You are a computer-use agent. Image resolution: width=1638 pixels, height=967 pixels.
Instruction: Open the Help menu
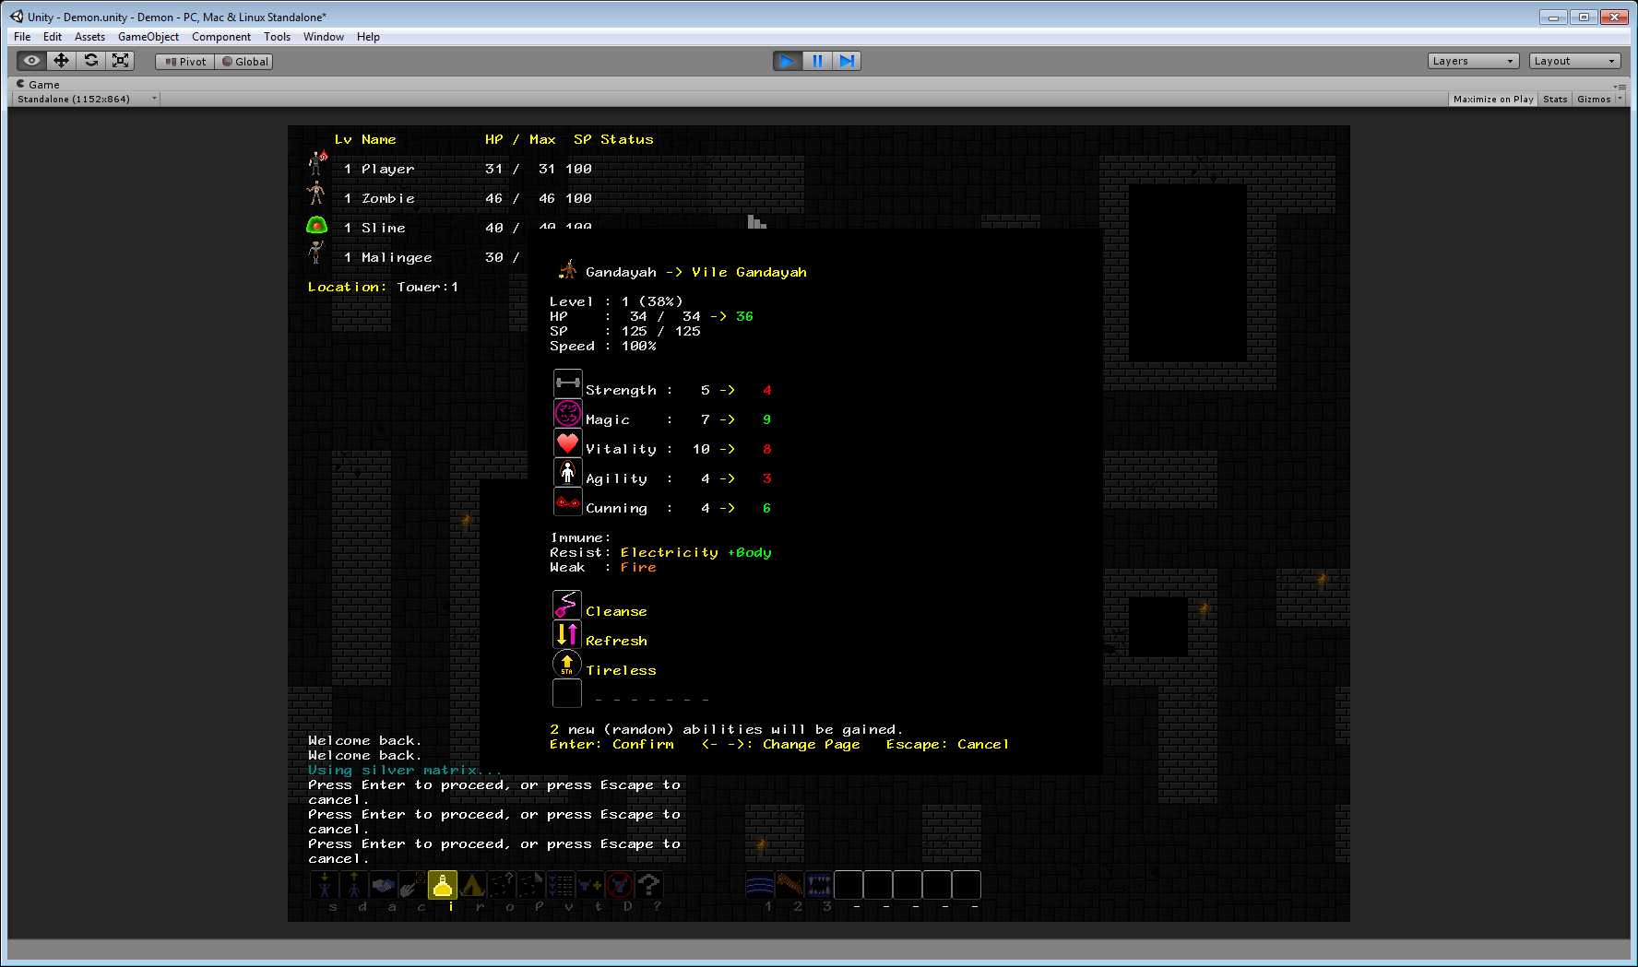(x=368, y=37)
